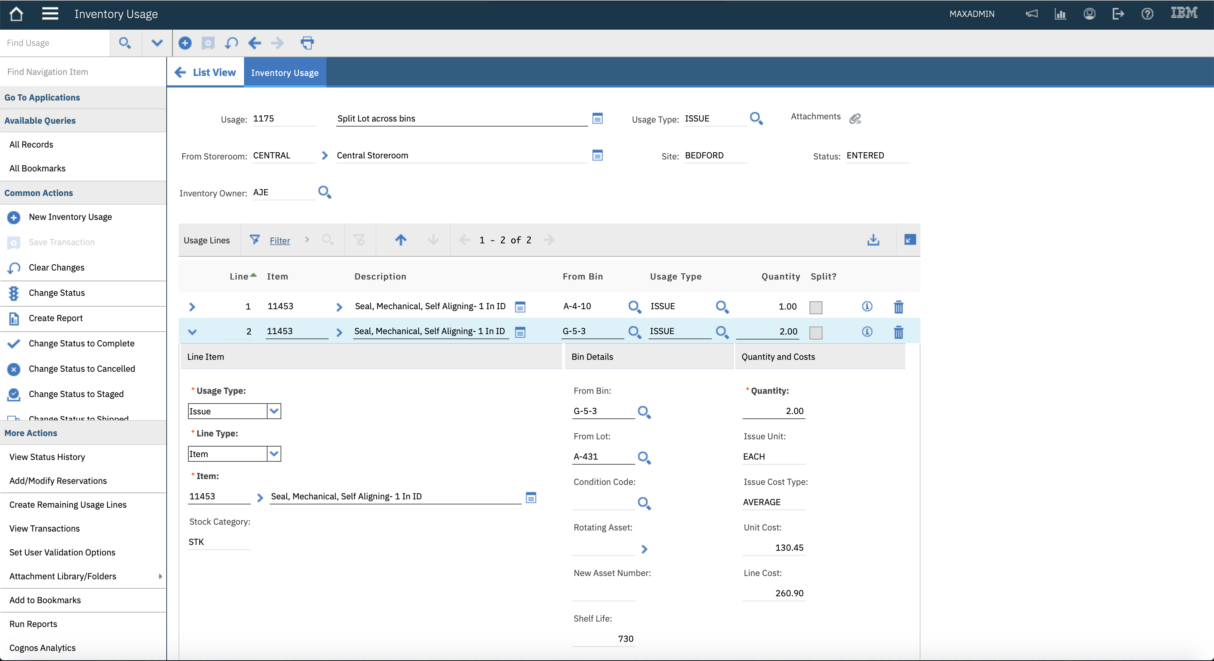Switch to List View tab
Screen dimensions: 1214x661
click(x=205, y=72)
